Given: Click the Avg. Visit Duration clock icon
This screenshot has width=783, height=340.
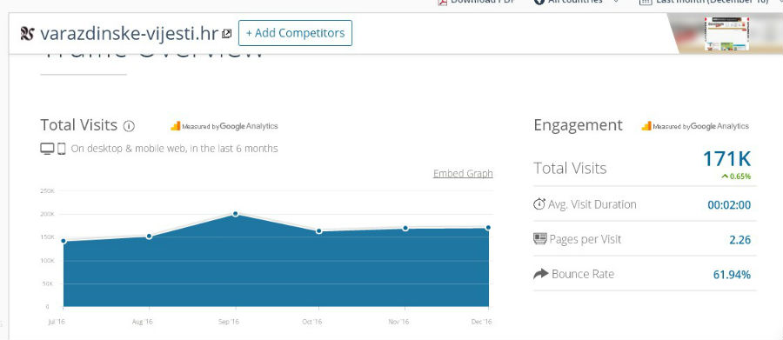Looking at the screenshot, I should pyautogui.click(x=539, y=203).
